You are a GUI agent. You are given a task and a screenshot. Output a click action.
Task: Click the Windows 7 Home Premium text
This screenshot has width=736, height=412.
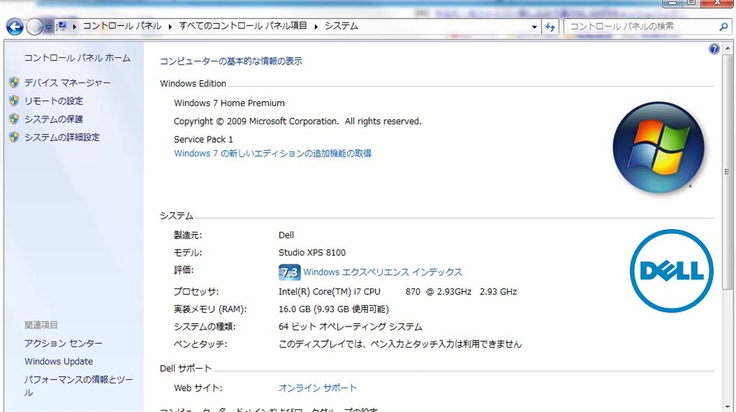coord(229,103)
